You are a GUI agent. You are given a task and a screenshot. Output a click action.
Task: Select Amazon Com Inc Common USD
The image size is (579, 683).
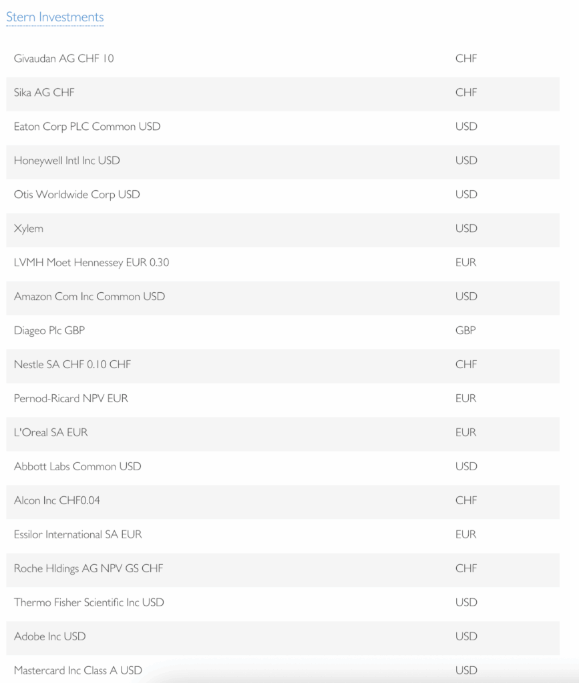89,297
